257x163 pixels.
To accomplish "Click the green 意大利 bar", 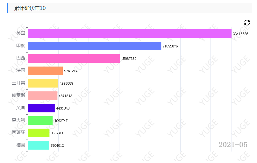I will pyautogui.click(x=40, y=120).
